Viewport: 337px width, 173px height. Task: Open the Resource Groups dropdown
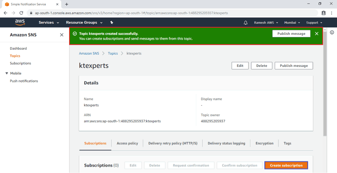pyautogui.click(x=84, y=23)
